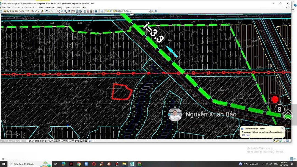Click the Match Properties brush icon

pos(42,11)
